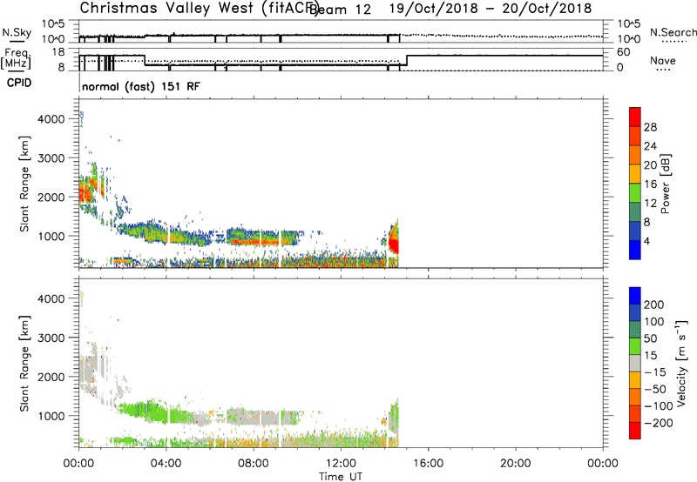
Task: Click the '4000' tick label on power panel axis
Action: (x=51, y=119)
